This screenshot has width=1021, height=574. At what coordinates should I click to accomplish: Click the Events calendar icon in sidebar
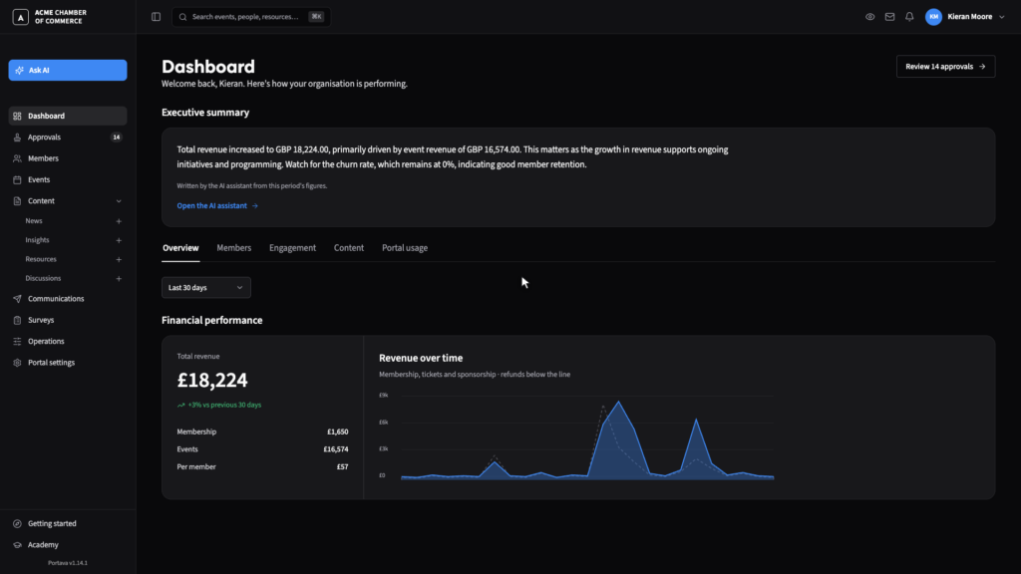coord(18,179)
